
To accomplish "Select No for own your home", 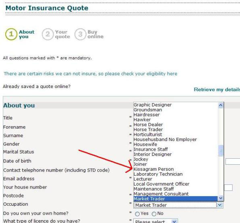I will [x=154, y=214].
